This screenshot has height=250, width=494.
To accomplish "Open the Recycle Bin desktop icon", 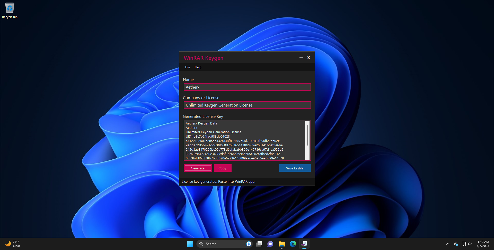I will (10, 11).
